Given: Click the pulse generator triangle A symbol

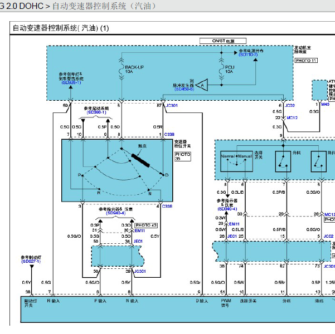Looking at the screenshot, I should [x=202, y=85].
